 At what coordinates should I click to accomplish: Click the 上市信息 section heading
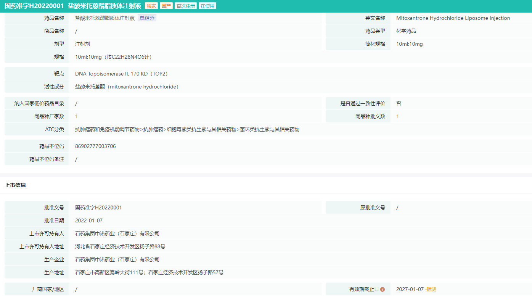coord(15,185)
